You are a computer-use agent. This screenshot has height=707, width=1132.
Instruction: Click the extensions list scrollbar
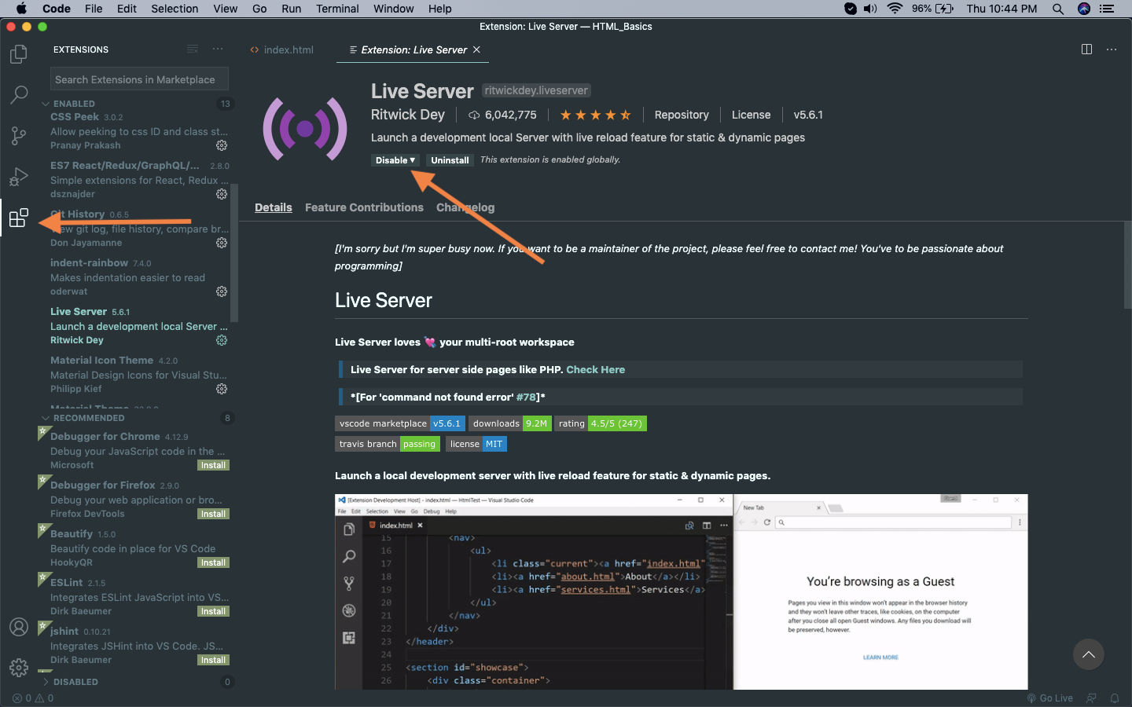tap(234, 251)
